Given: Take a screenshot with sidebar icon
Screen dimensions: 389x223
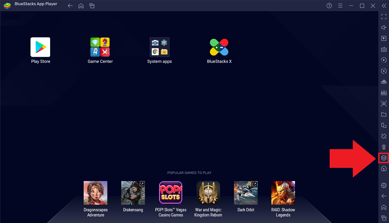Looking at the screenshot, I should coord(384,103).
